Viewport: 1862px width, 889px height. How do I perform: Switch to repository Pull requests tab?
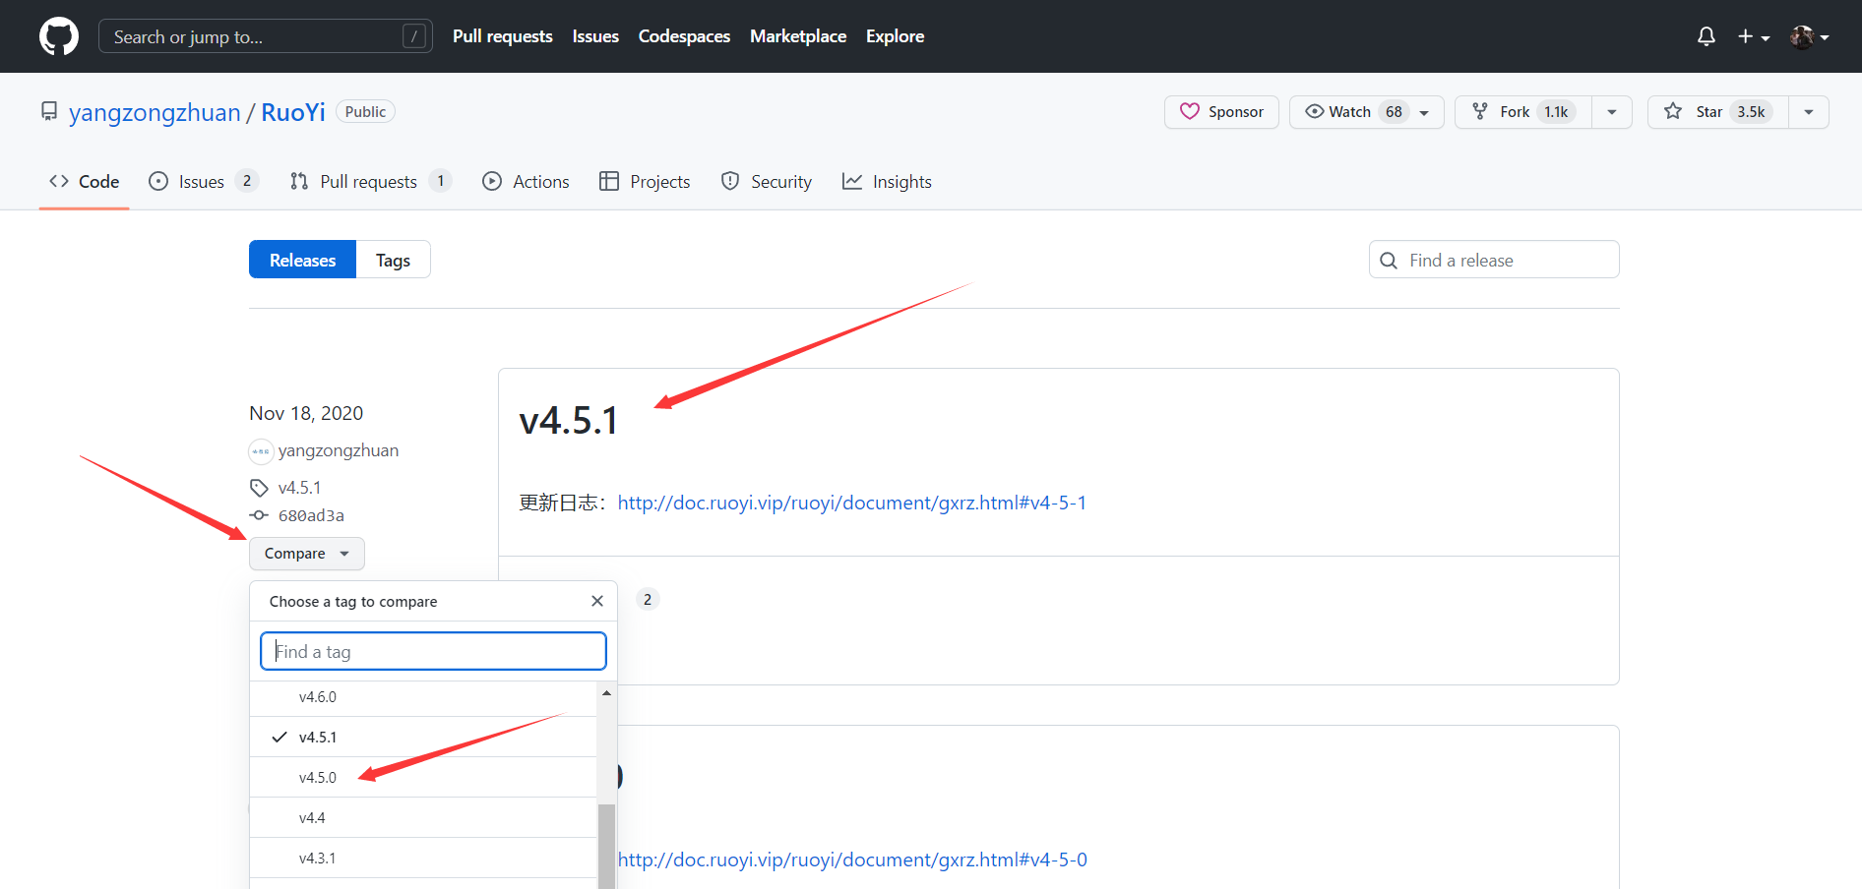370,182
